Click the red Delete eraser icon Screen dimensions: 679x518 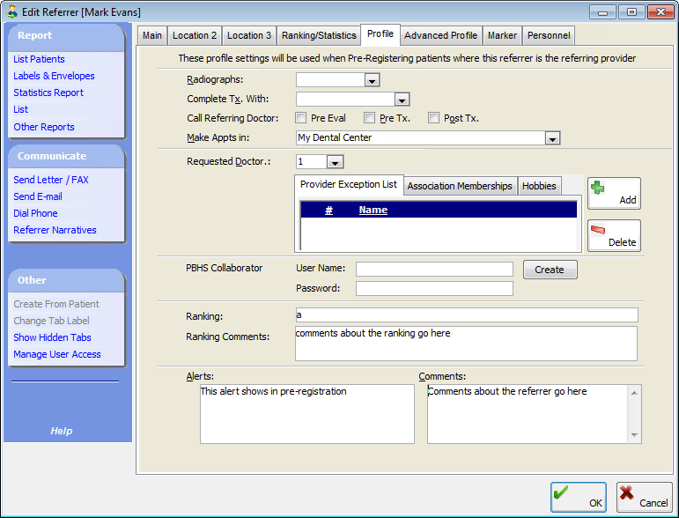(x=599, y=231)
